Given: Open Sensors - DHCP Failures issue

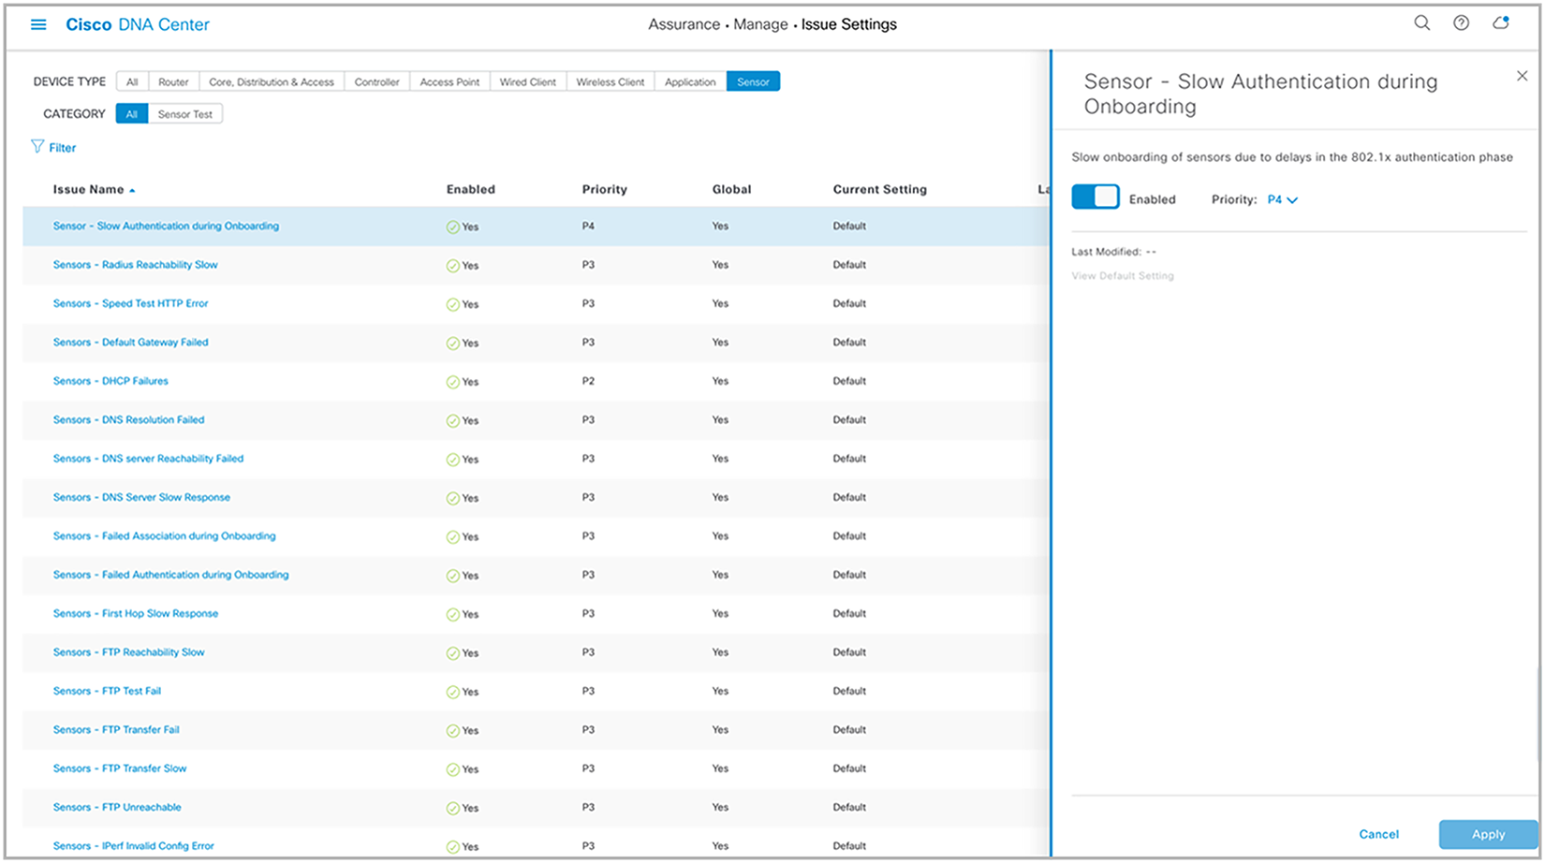Looking at the screenshot, I should (x=110, y=381).
